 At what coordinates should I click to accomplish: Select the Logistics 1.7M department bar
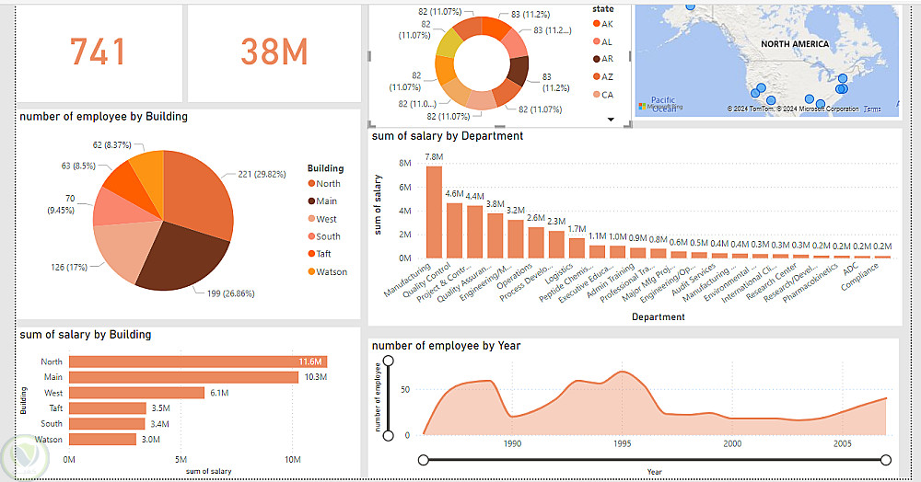(x=577, y=248)
